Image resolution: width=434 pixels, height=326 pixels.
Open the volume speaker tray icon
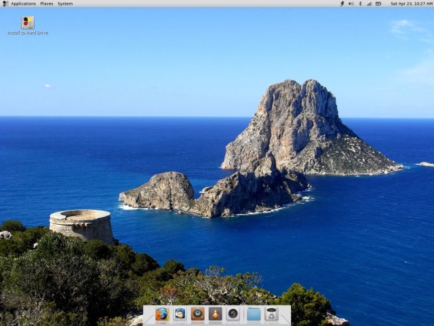351,3
